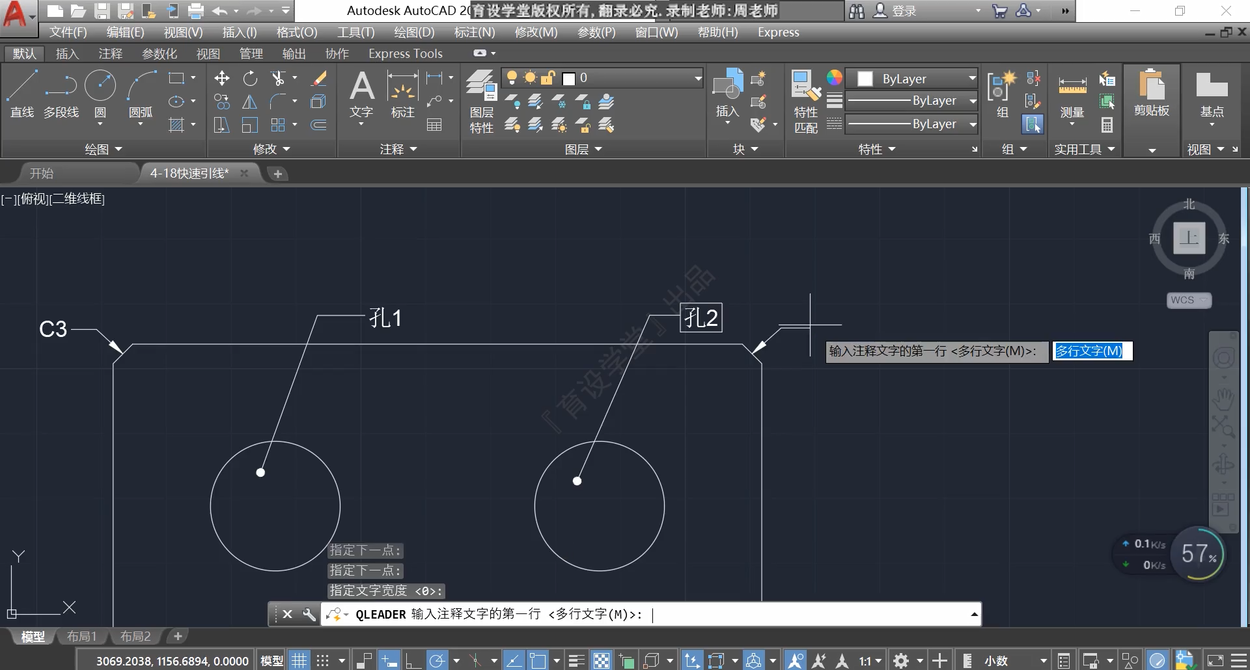The image size is (1250, 670).
Task: Open the Clipboard (剪贴板) panel button
Action: click(x=1152, y=94)
